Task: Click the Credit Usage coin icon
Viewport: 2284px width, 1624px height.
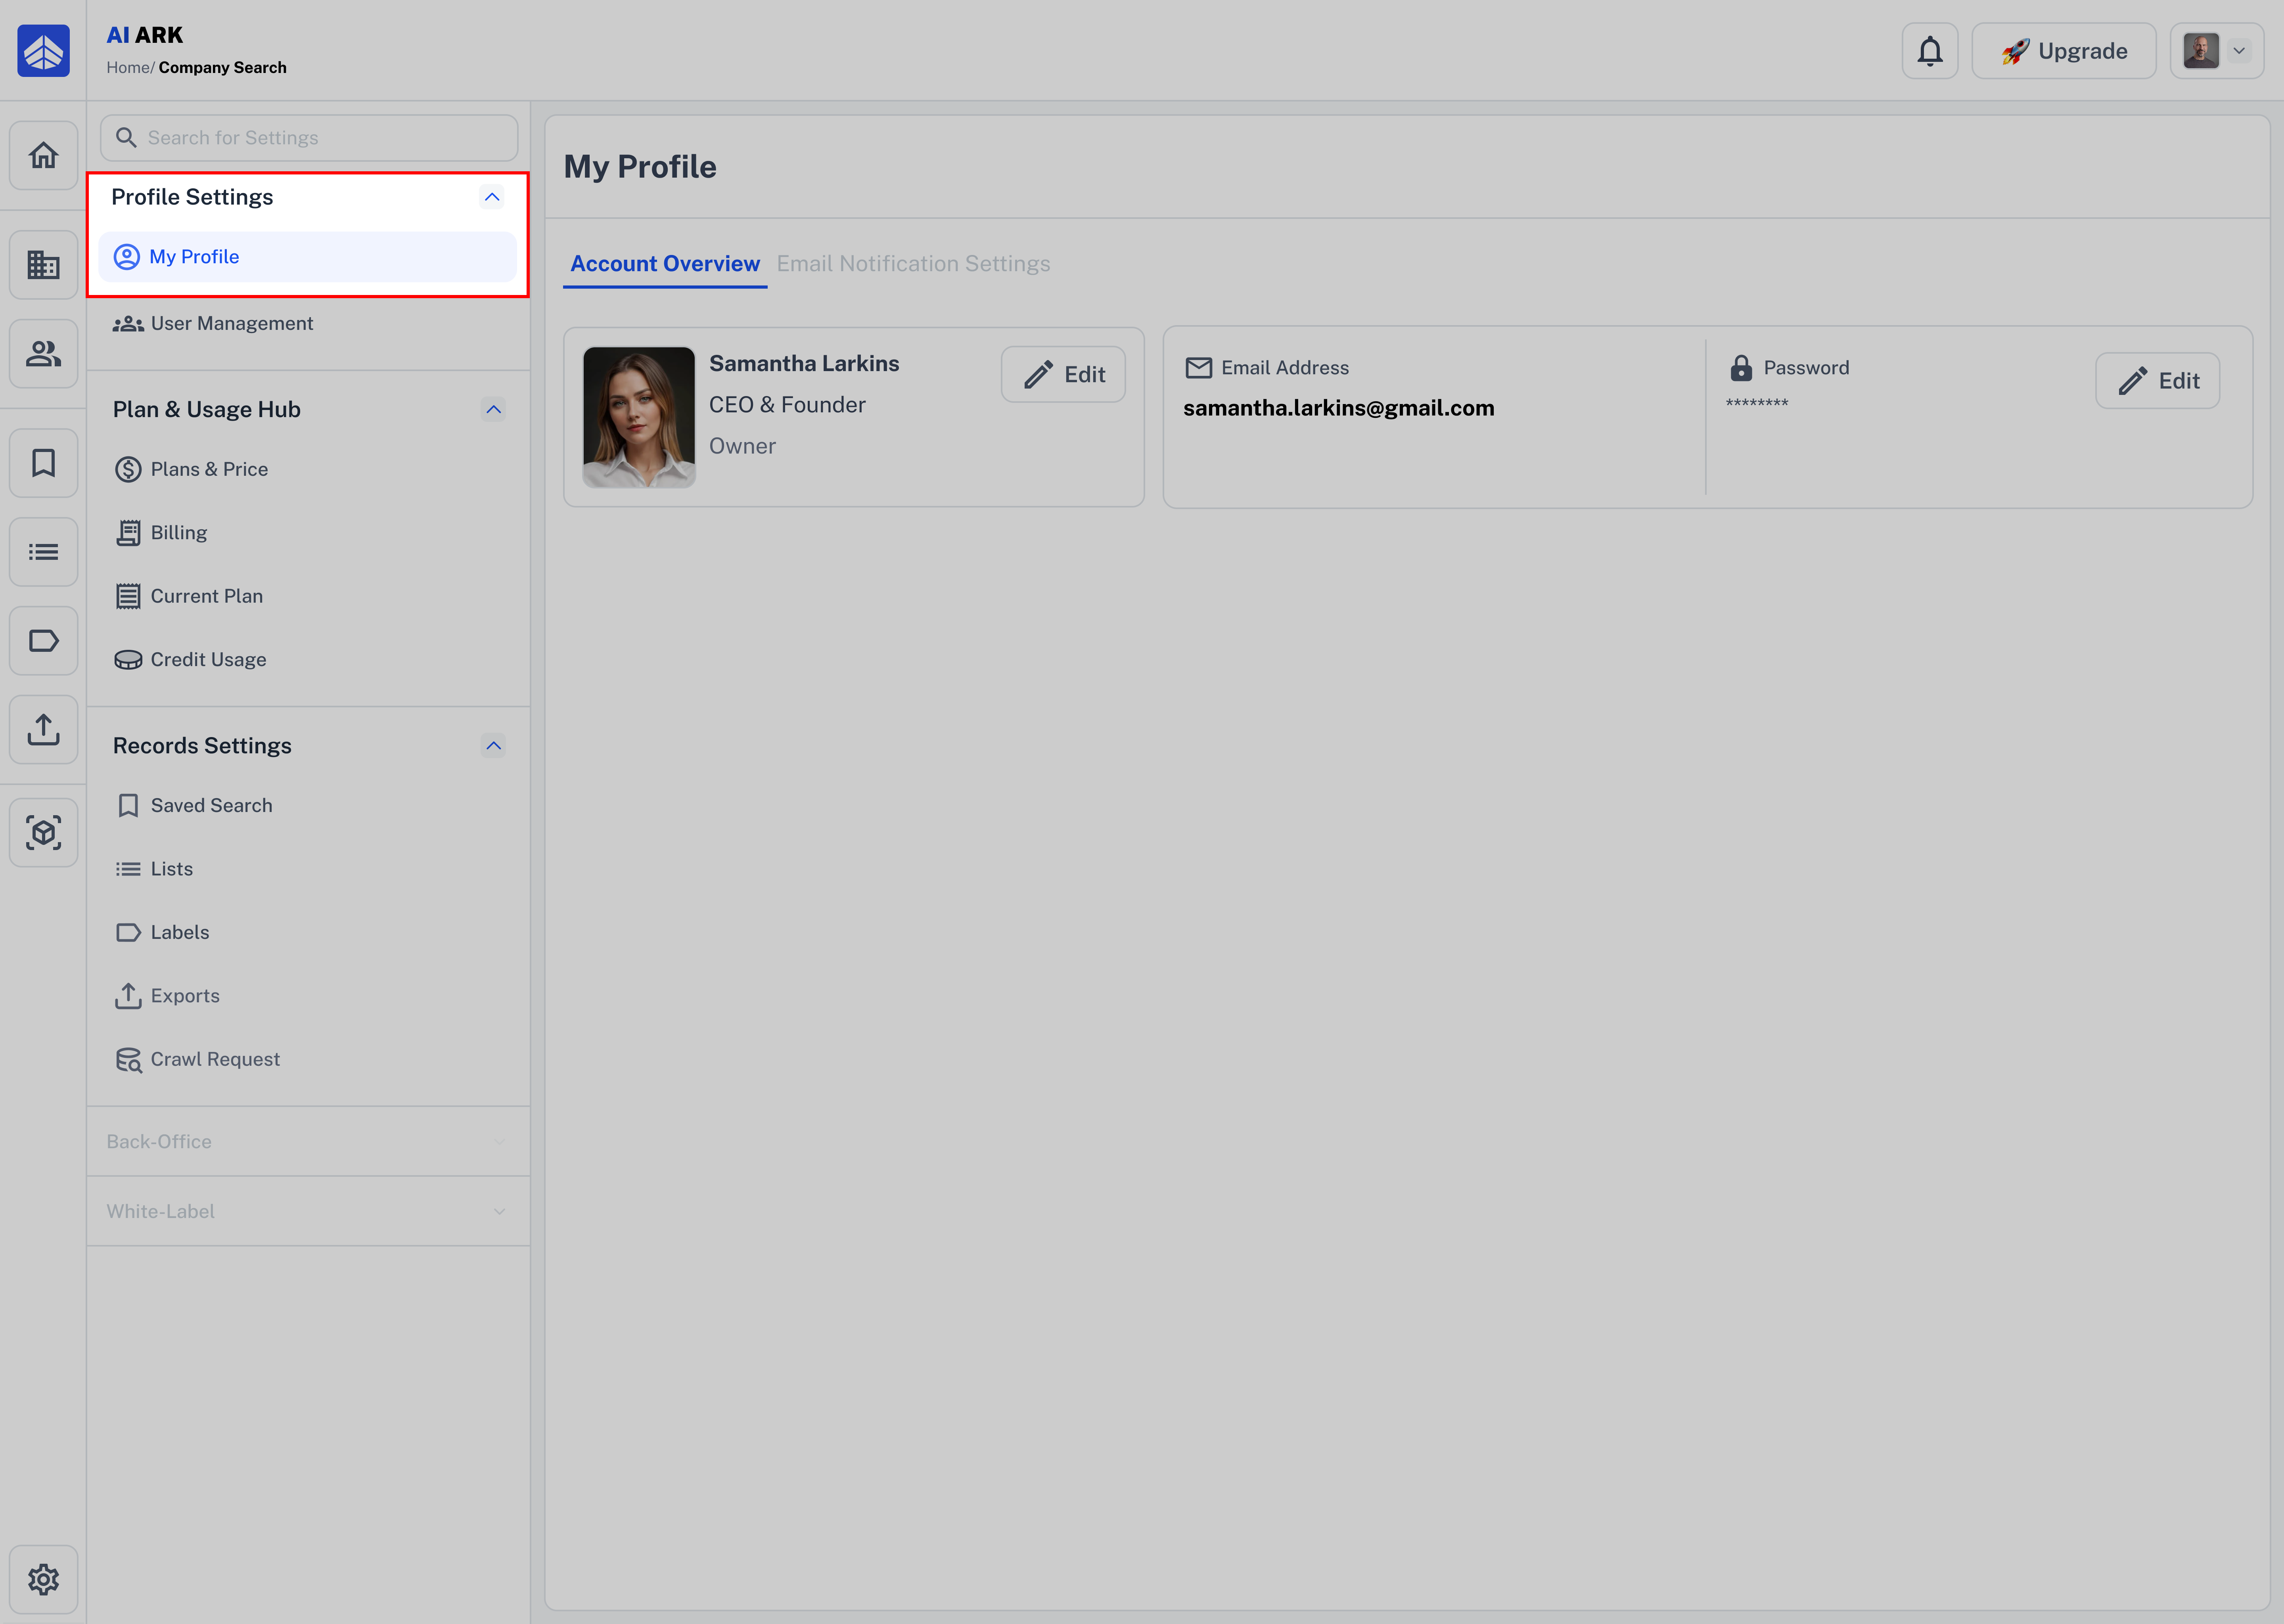Action: pyautogui.click(x=128, y=660)
